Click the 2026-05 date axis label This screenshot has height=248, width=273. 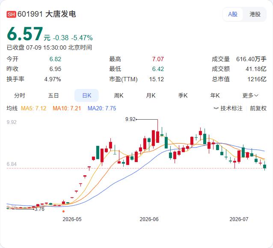(72, 219)
